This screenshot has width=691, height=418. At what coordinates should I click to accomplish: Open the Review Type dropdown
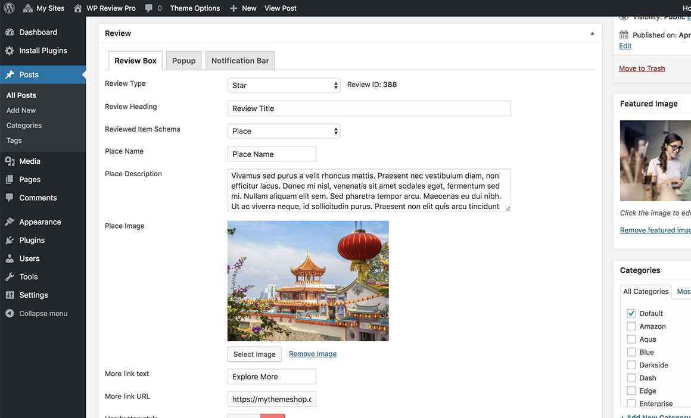click(x=284, y=85)
